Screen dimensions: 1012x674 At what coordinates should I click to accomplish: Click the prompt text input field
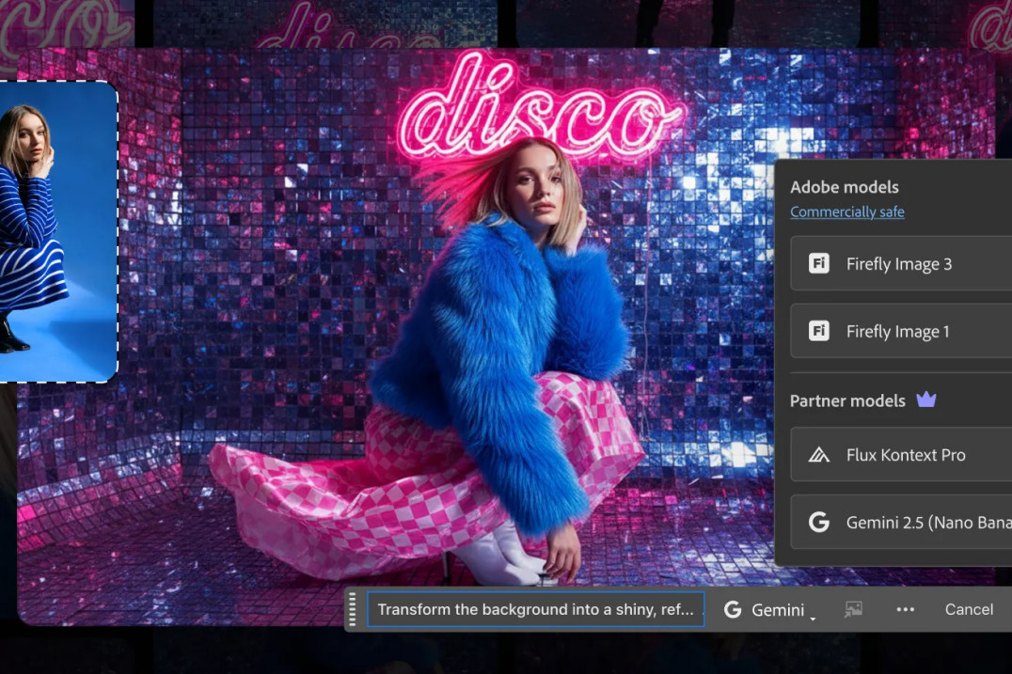(535, 609)
